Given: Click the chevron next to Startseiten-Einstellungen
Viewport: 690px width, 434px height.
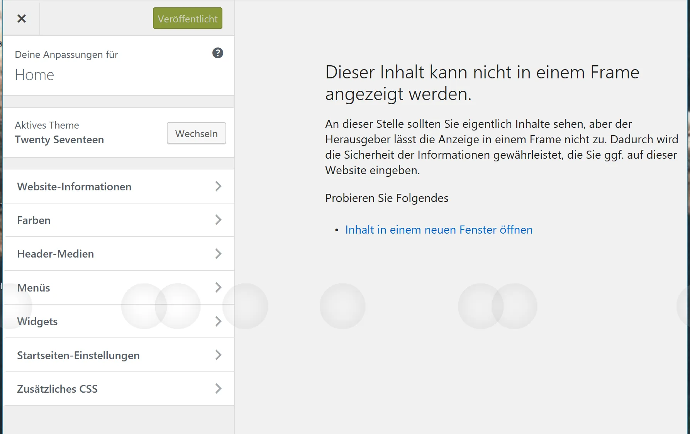Looking at the screenshot, I should [219, 355].
